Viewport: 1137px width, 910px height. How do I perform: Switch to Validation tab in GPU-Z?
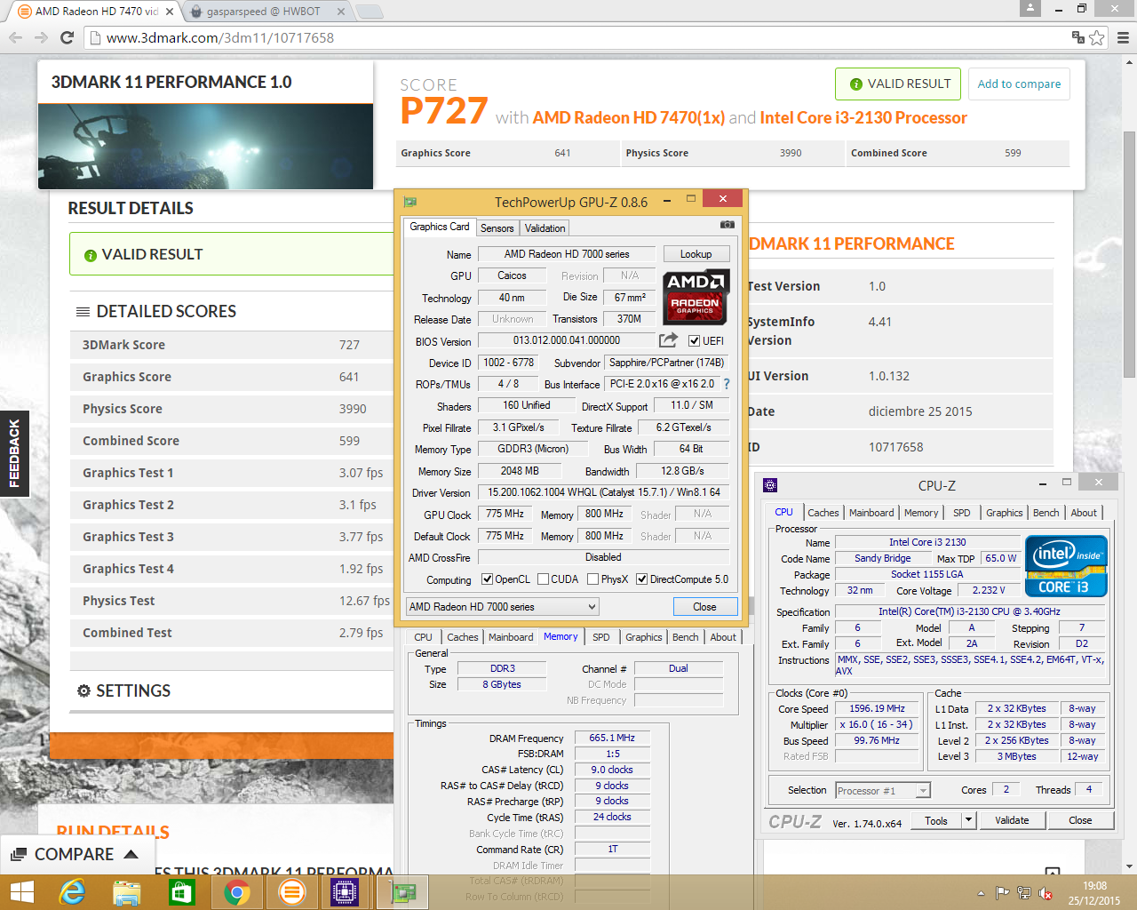(x=545, y=228)
